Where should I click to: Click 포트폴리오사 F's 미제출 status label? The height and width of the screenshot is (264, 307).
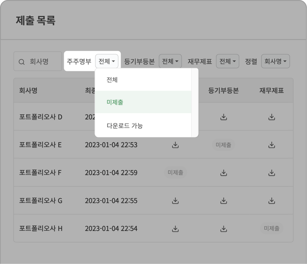coord(175,172)
